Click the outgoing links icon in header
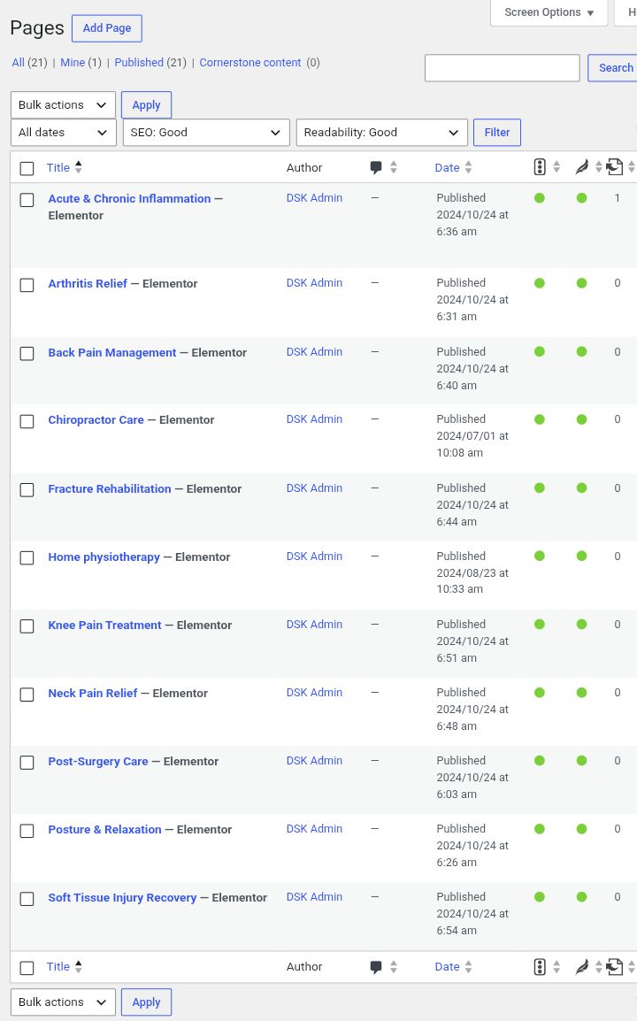The image size is (637, 1021). pyautogui.click(x=614, y=167)
